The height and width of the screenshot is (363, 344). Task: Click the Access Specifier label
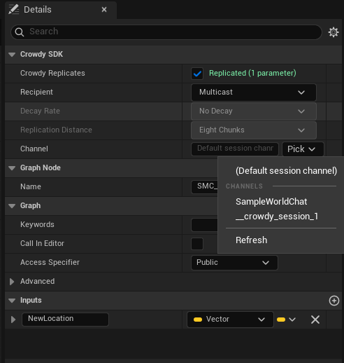50,262
